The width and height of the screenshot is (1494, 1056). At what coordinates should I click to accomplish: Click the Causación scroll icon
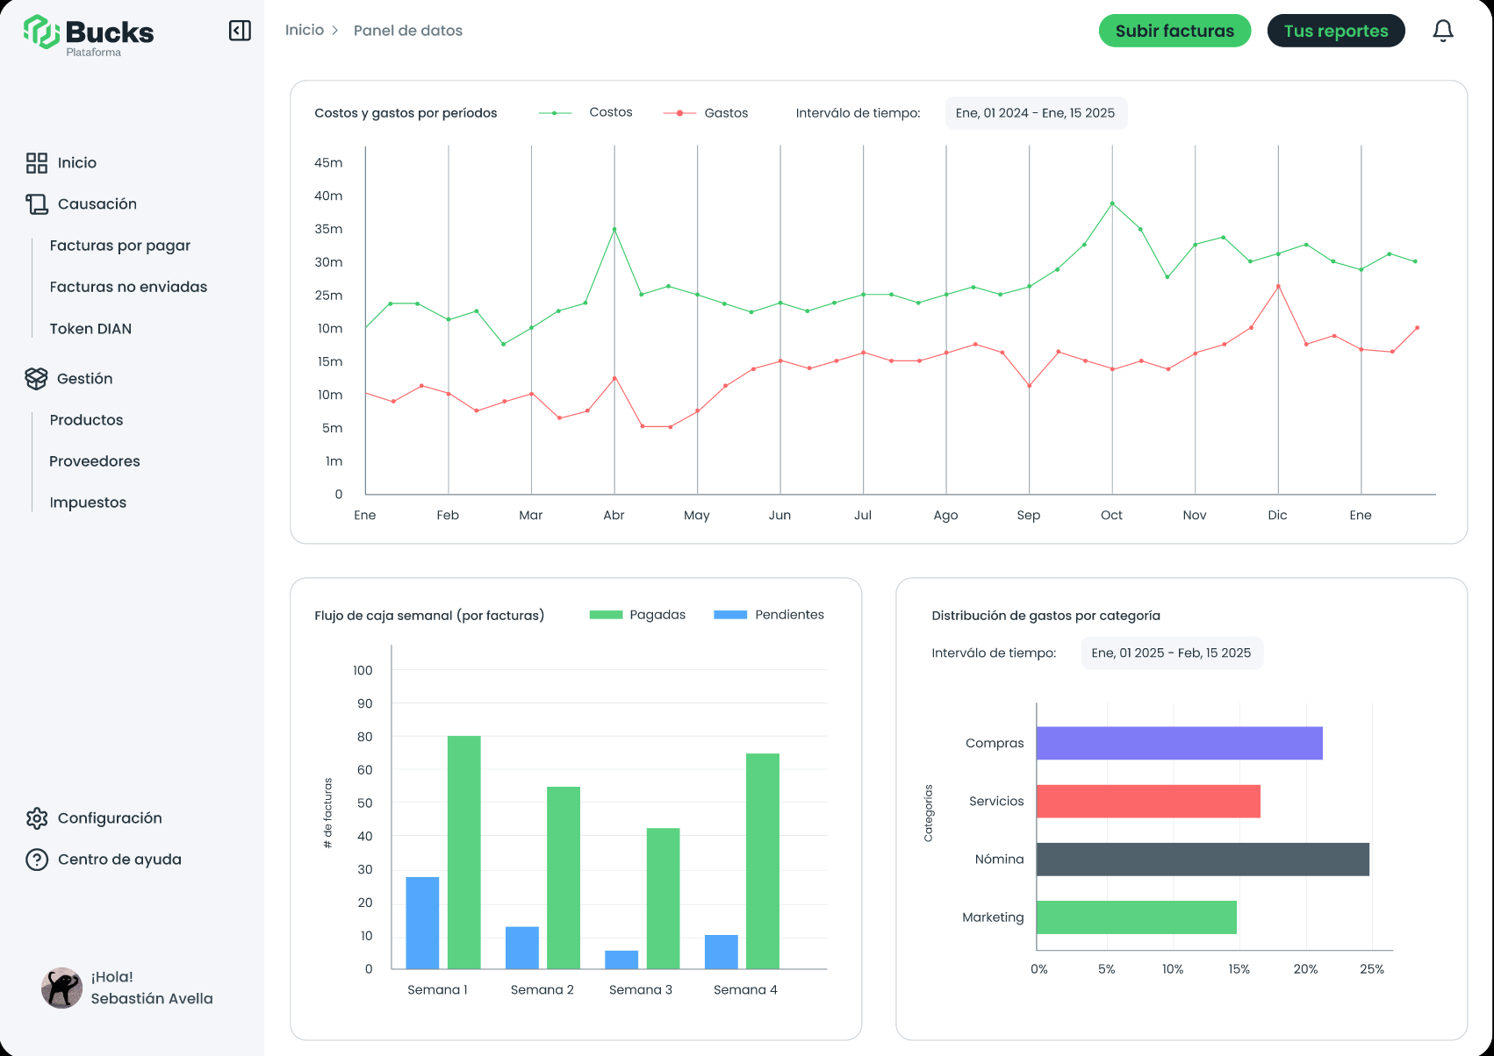pos(37,204)
